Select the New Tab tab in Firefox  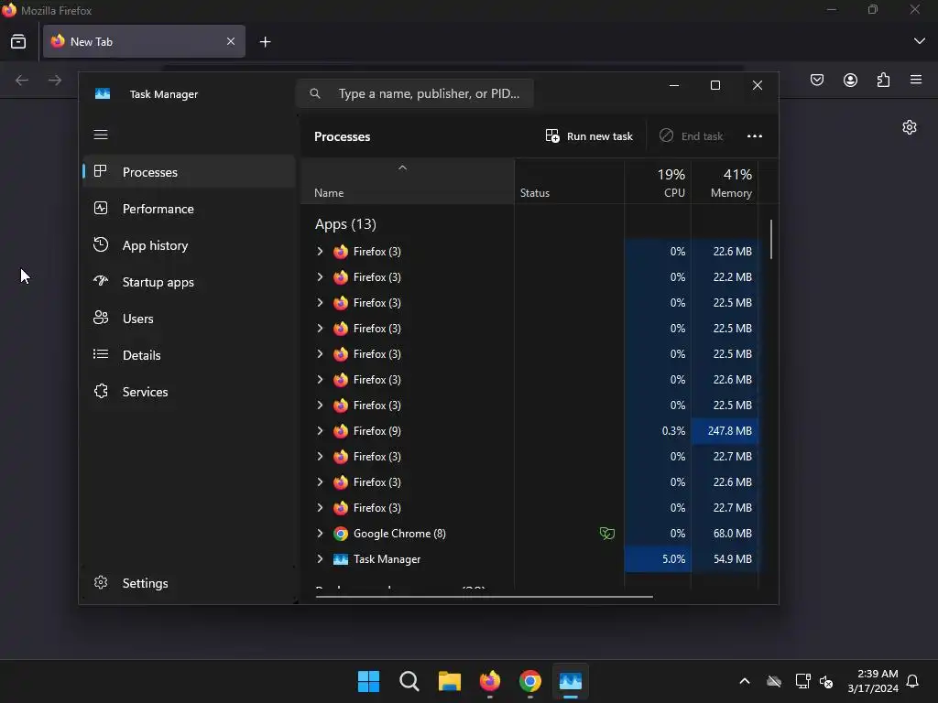(x=144, y=41)
